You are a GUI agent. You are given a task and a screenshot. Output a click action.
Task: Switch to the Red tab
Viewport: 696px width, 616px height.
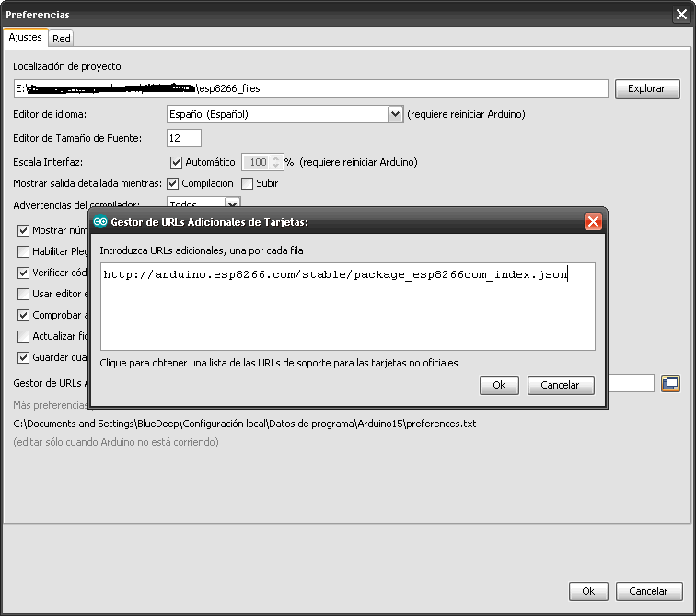(62, 39)
